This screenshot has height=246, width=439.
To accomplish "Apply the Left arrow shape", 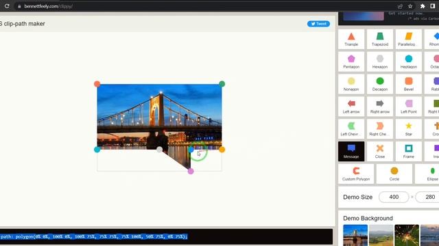I will (351, 107).
